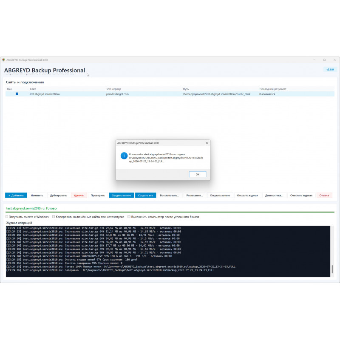Viewport: 340px width, 340px height.
Task: Click the status 'test.abgreyd.servis2010.ru: Готово'
Action: (x=31, y=208)
